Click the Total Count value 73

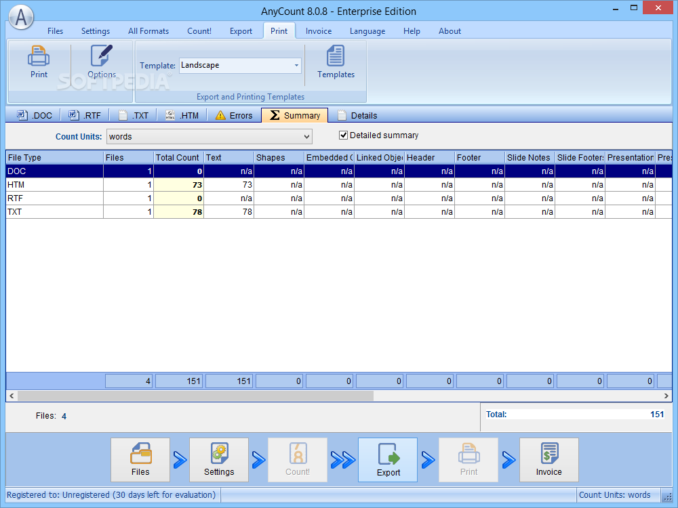[179, 185]
